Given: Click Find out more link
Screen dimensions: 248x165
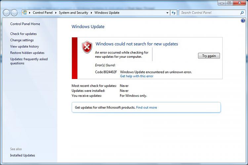Looking at the screenshot, I should (x=146, y=108).
